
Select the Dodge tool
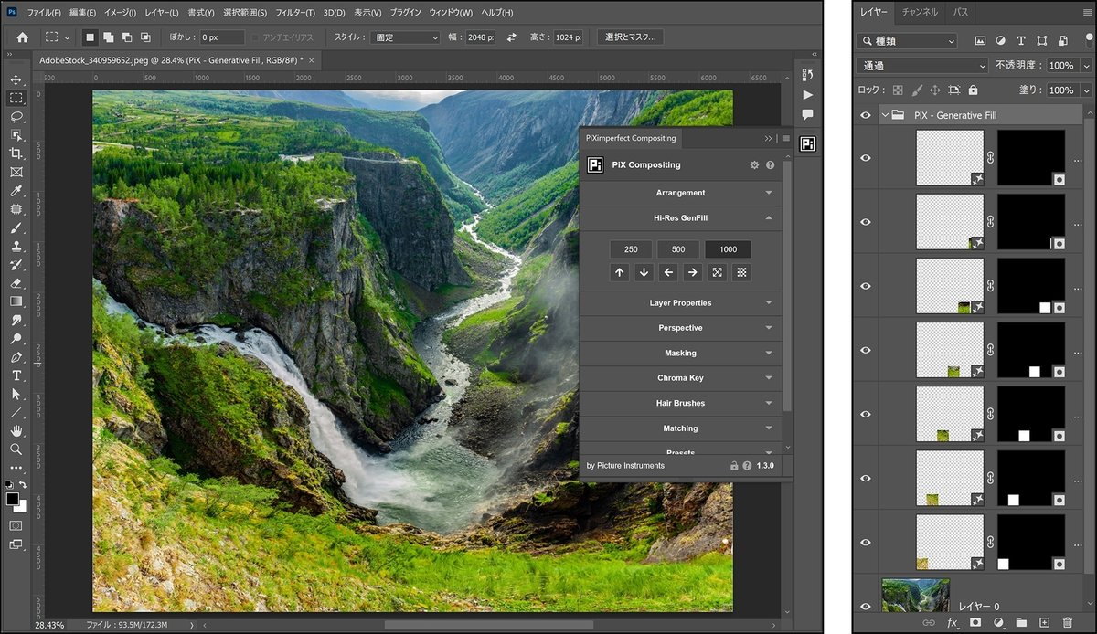click(x=16, y=339)
